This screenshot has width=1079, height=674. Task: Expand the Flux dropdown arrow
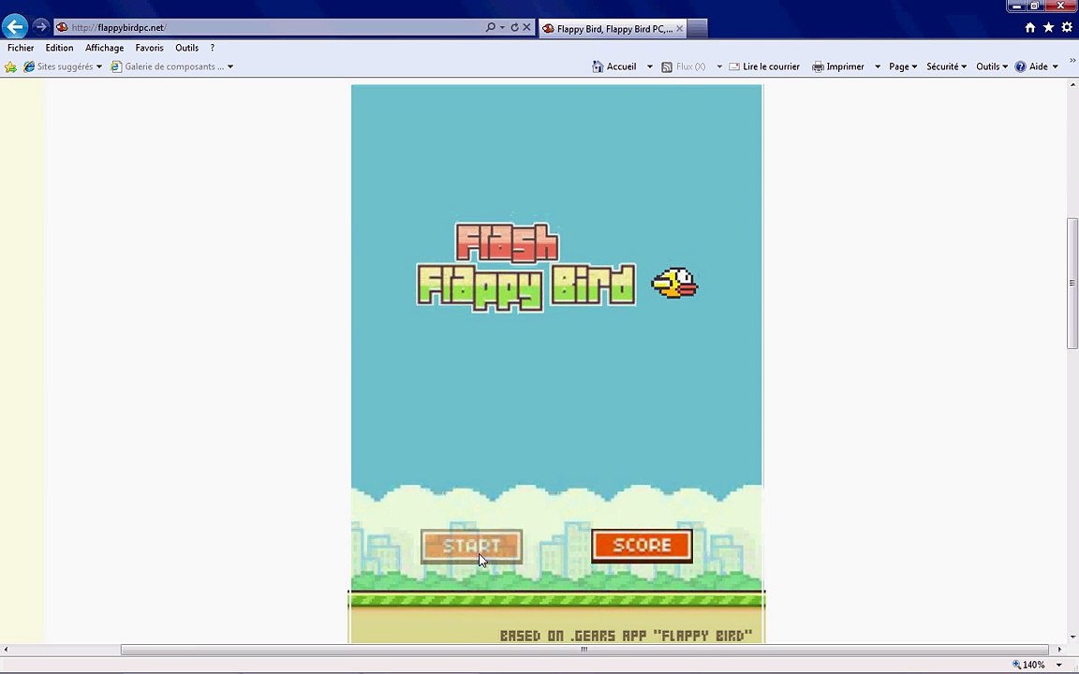point(719,66)
